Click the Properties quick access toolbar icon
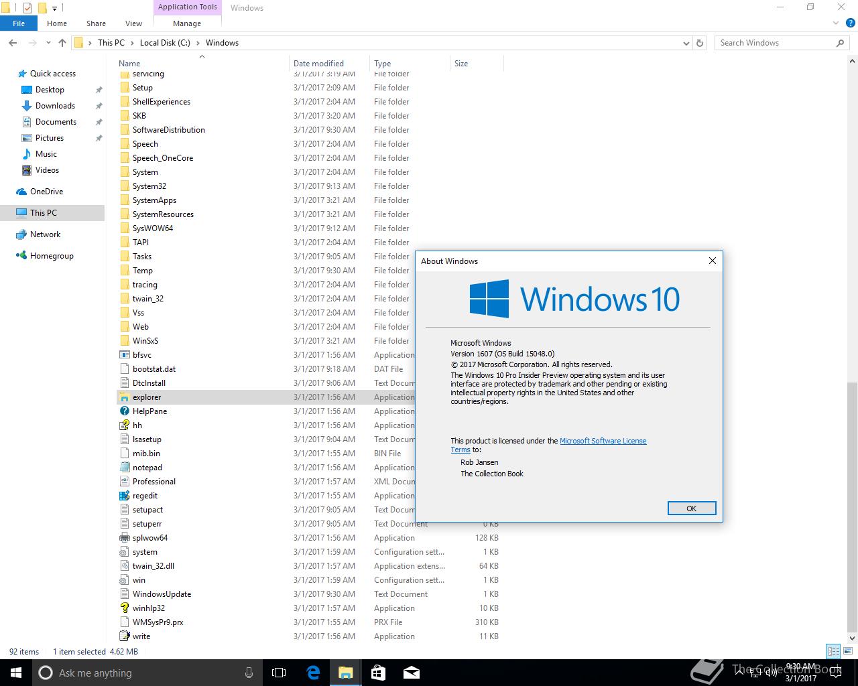This screenshot has width=858, height=686. tap(27, 8)
